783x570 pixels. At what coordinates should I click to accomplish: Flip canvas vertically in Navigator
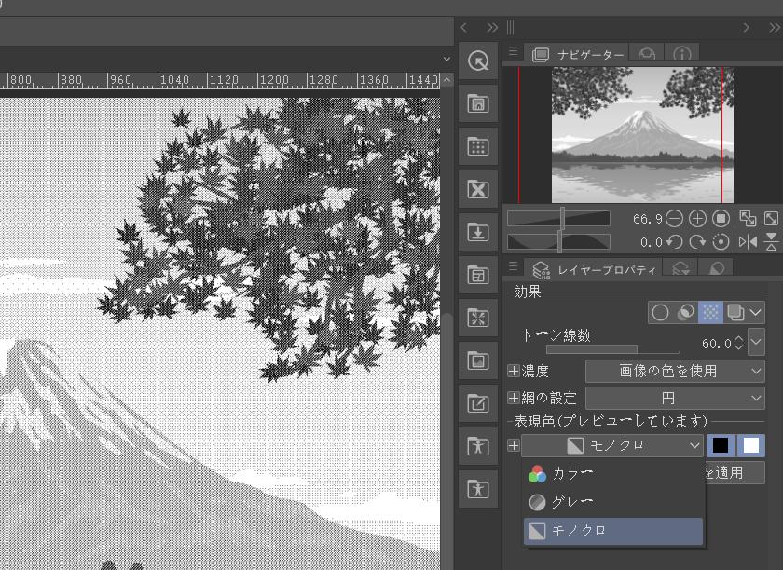click(x=772, y=242)
